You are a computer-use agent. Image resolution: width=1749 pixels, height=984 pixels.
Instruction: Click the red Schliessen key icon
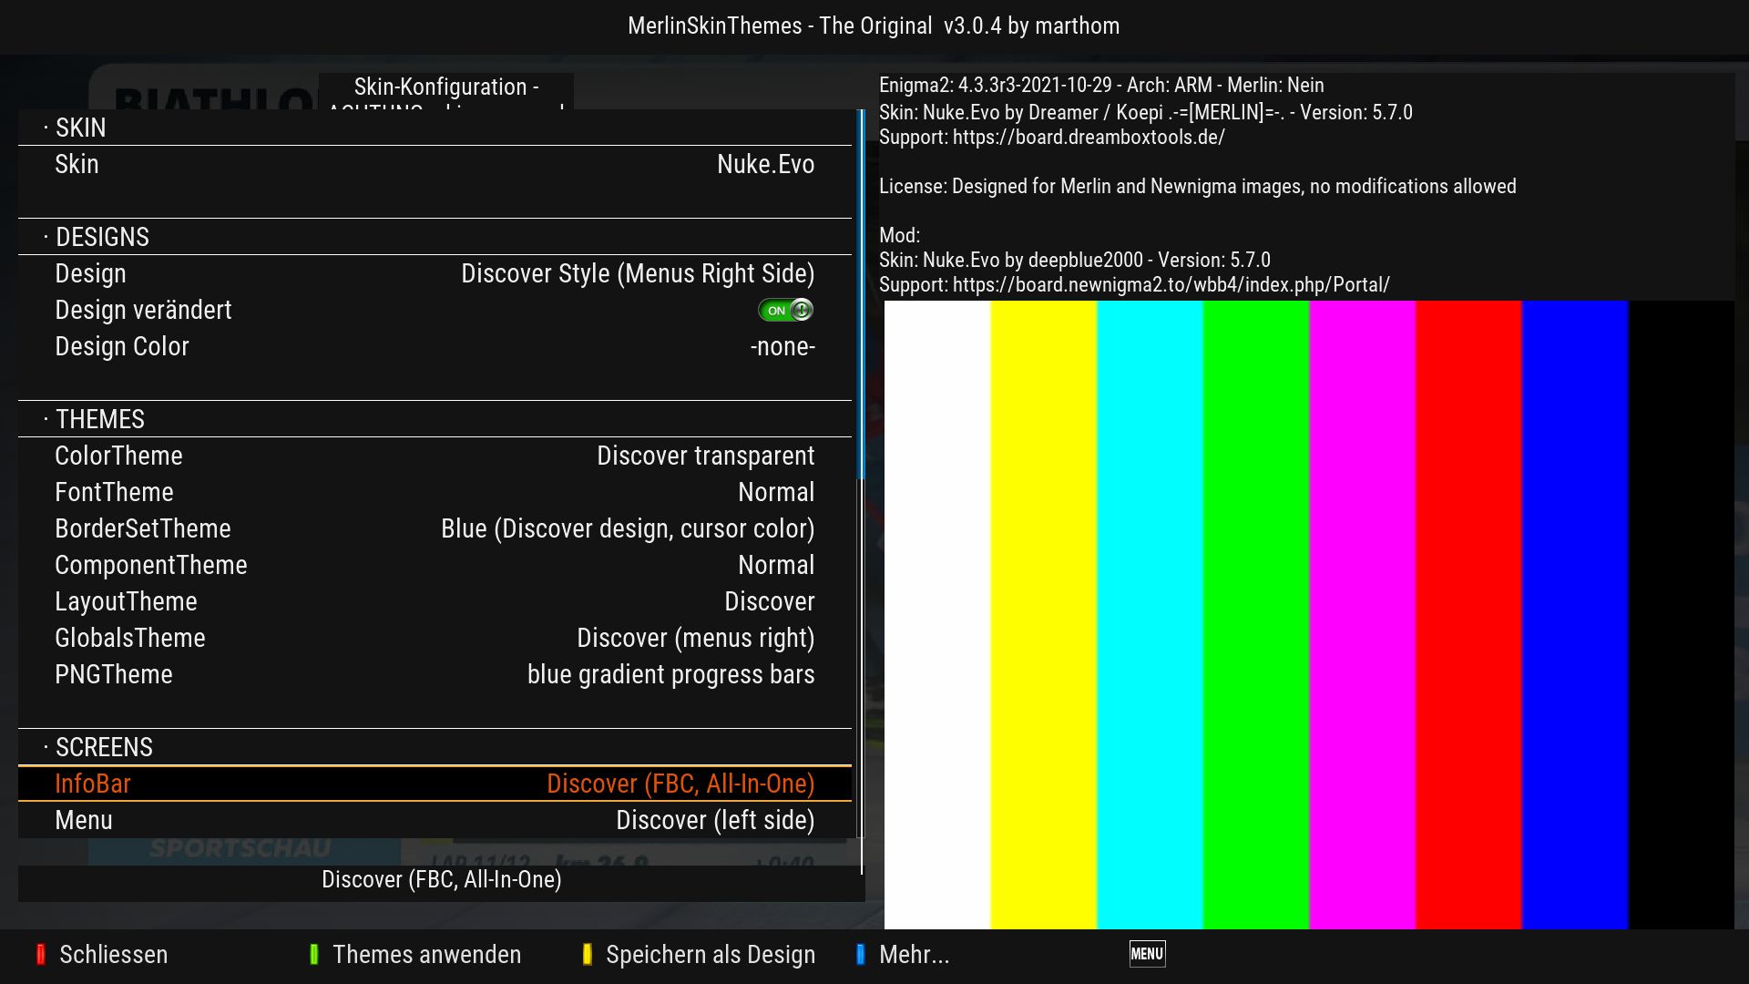pos(41,954)
